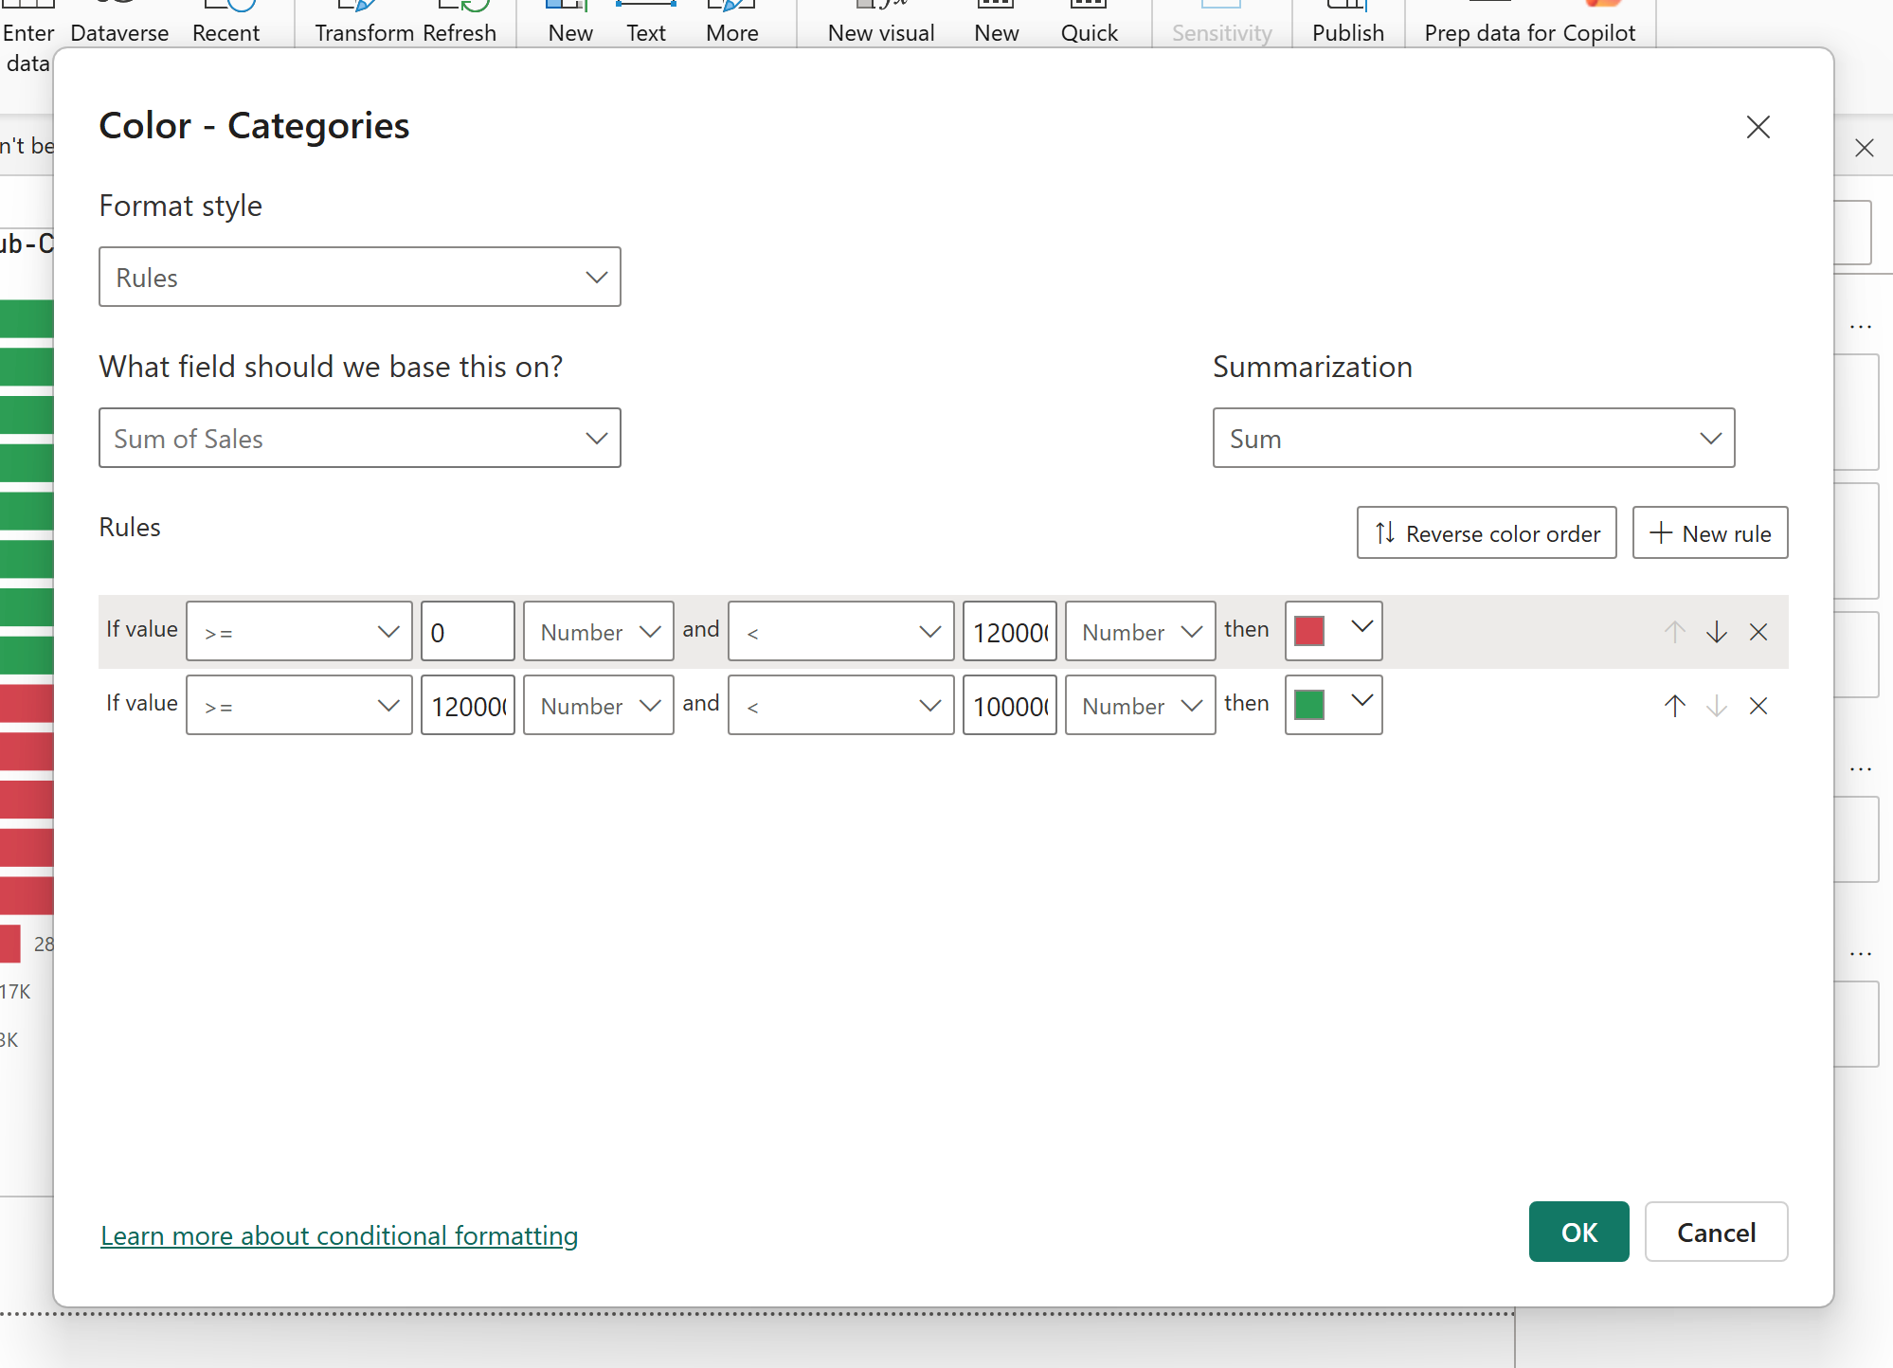The height and width of the screenshot is (1368, 1893).
Task: Open Learn more about conditional formatting link
Action: (339, 1235)
